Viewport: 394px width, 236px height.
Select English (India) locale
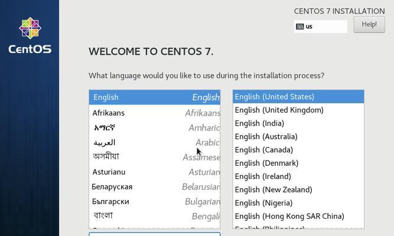(298, 123)
